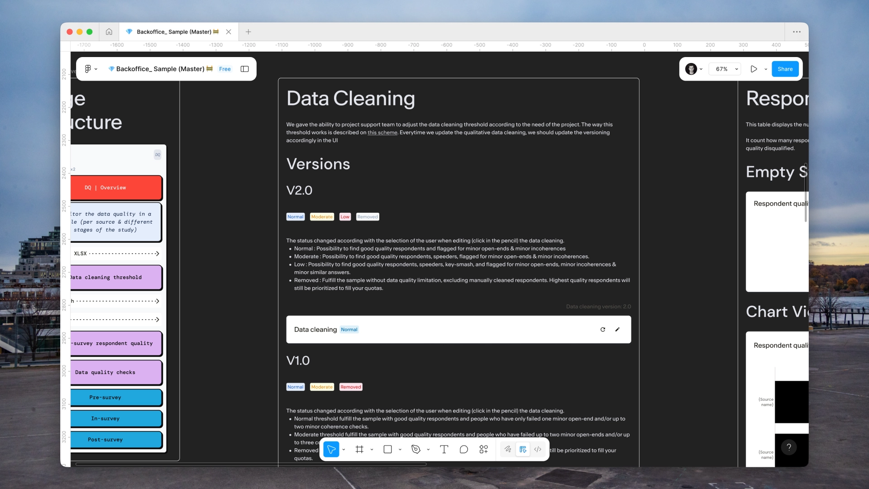Viewport: 869px width, 489px height.
Task: Select the Move tool
Action: (331, 449)
